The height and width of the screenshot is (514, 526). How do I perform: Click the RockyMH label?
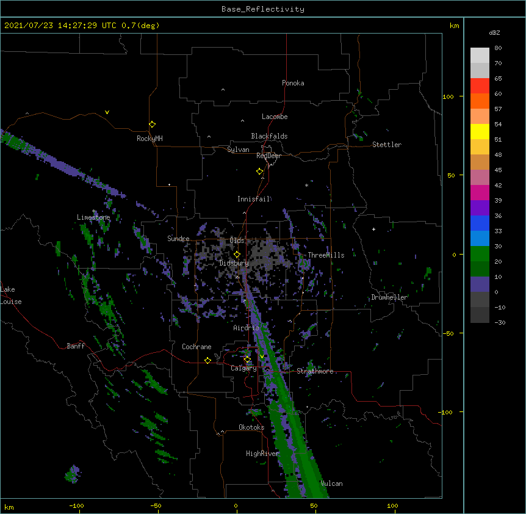click(x=150, y=139)
